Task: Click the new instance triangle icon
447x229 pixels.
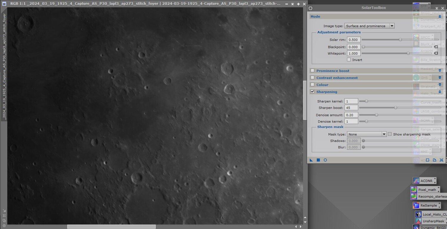Action: (x=311, y=160)
